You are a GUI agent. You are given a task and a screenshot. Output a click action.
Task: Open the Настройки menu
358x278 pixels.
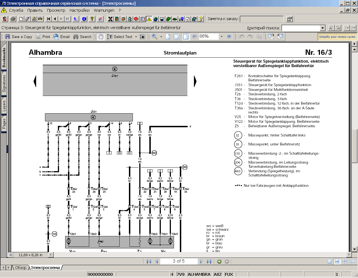click(x=79, y=10)
